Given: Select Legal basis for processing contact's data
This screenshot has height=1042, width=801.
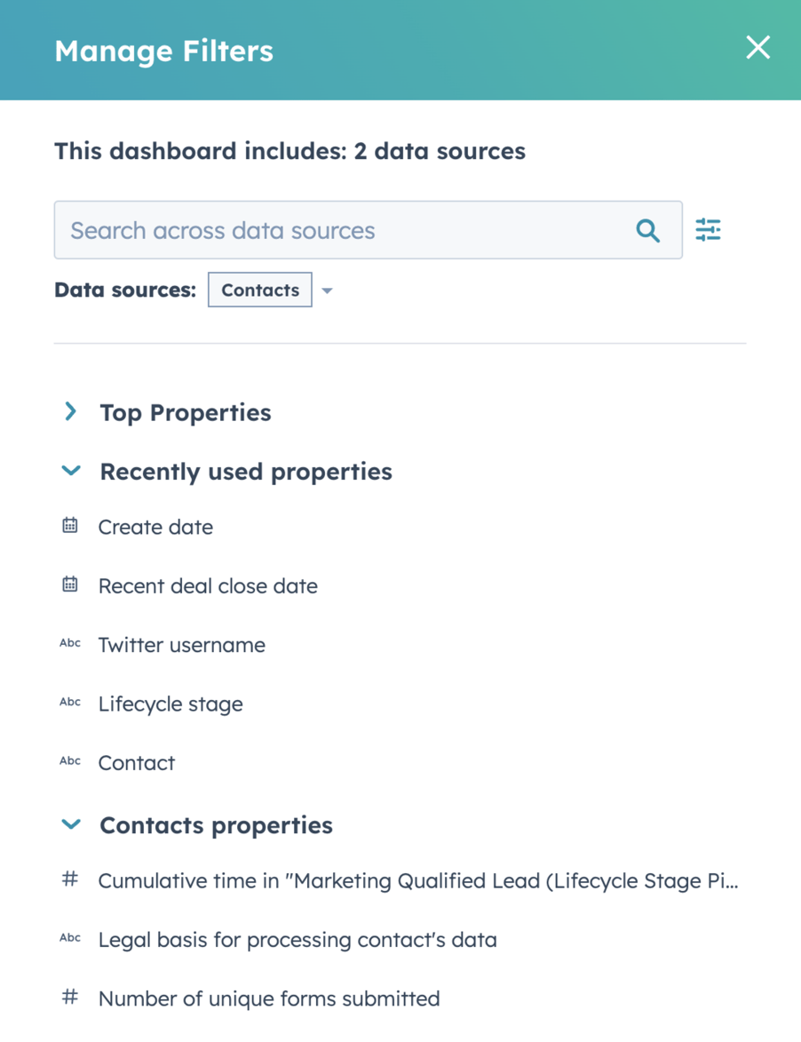Looking at the screenshot, I should click(298, 939).
